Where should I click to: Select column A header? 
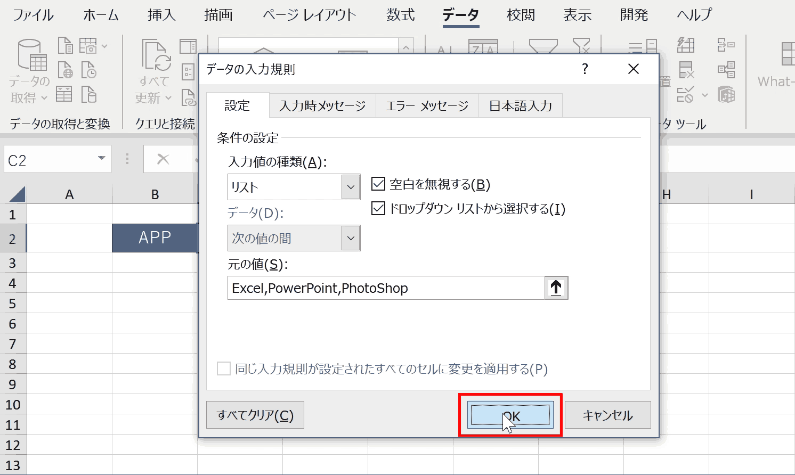click(x=69, y=194)
